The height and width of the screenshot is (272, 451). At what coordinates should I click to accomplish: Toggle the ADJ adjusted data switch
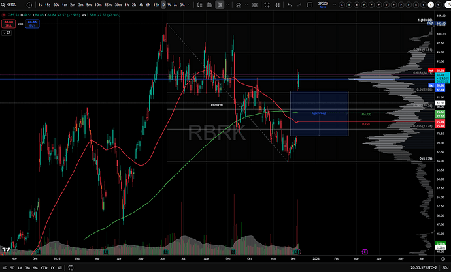click(445, 267)
